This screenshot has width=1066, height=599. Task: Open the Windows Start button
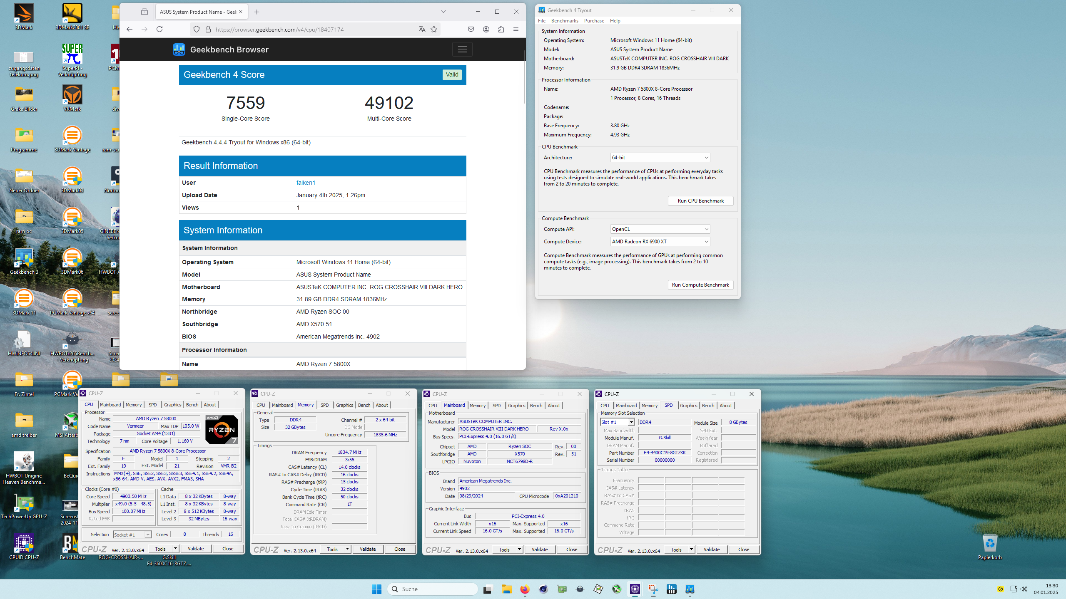[x=376, y=589]
